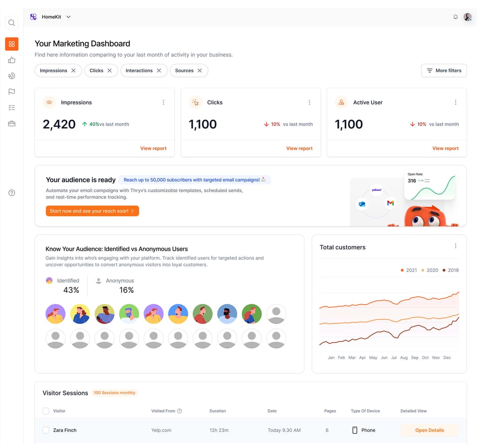Select the thumbs-up icon in sidebar
The width and height of the screenshot is (477, 444).
(x=12, y=60)
